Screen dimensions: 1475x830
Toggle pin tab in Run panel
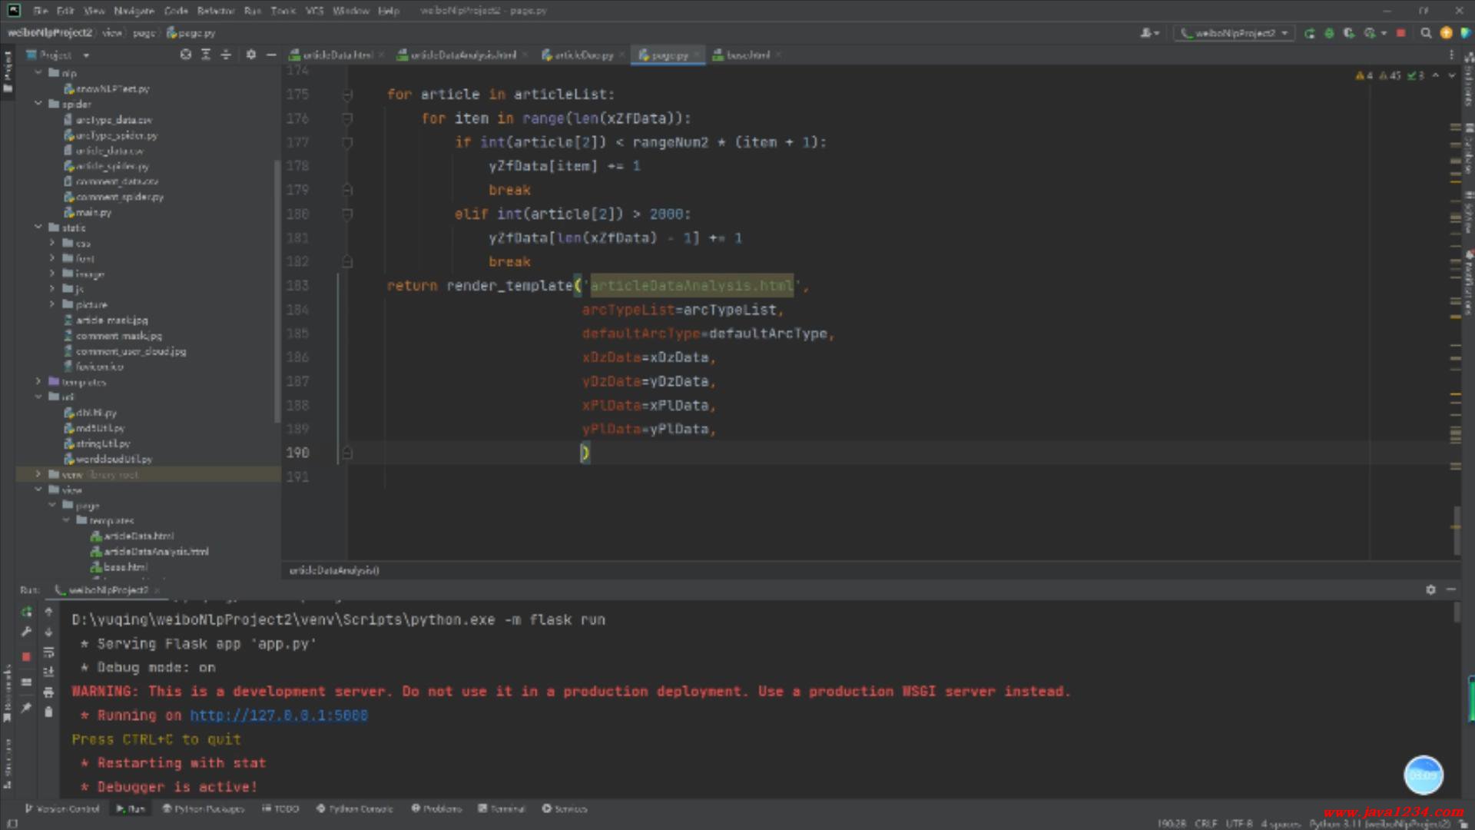coord(26,708)
